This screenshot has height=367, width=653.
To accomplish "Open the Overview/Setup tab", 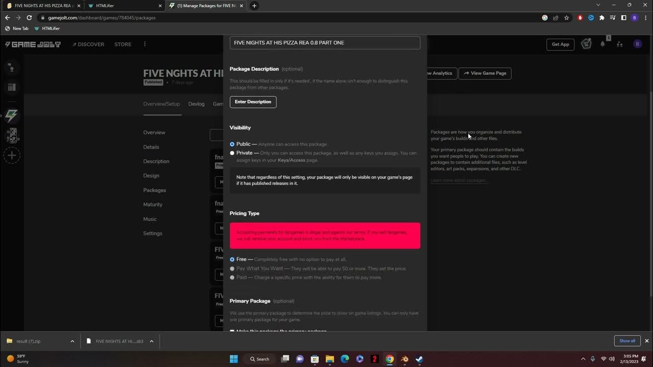I will (161, 104).
